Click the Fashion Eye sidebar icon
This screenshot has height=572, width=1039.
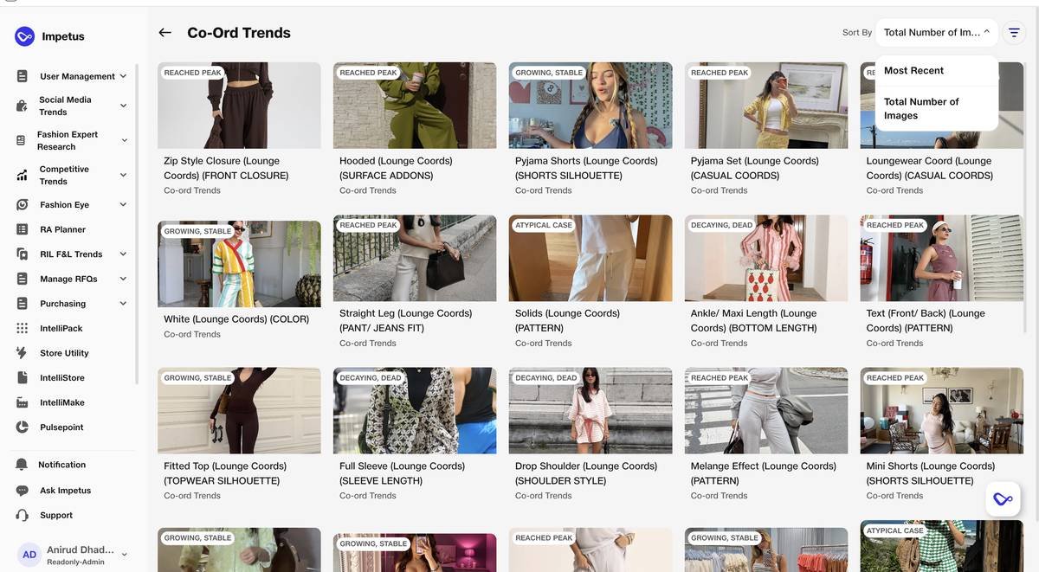point(22,205)
